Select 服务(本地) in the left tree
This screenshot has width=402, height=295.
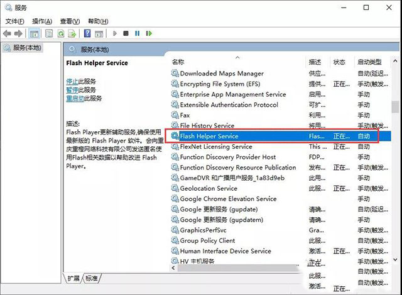pos(23,48)
